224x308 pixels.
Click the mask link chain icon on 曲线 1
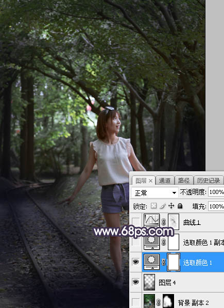[x=164, y=222]
